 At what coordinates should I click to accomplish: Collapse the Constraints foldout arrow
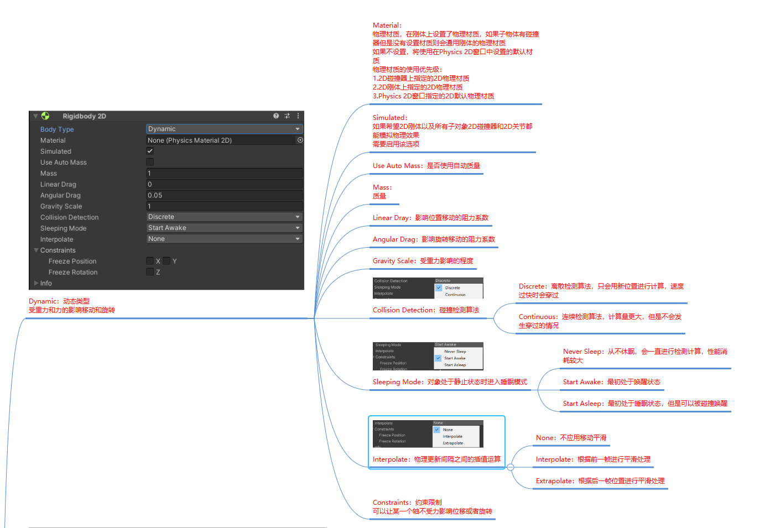click(x=37, y=250)
